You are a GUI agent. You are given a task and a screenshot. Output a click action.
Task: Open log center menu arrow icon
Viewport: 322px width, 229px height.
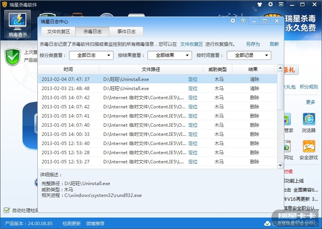point(243,21)
